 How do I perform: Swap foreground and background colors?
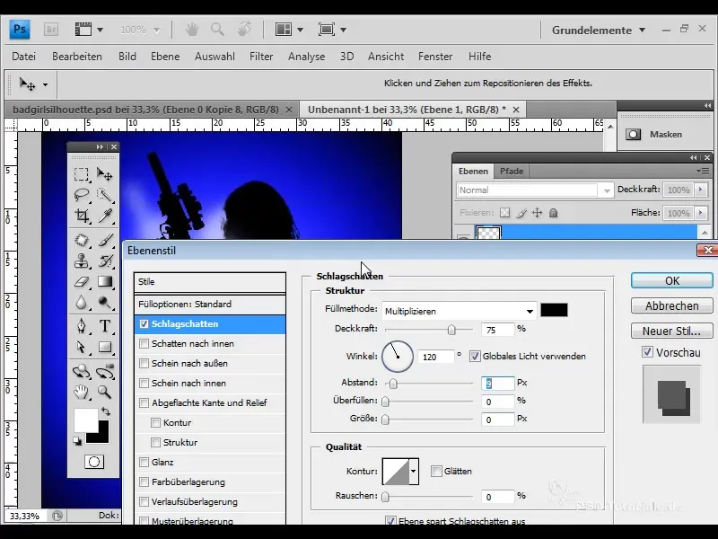click(106, 411)
